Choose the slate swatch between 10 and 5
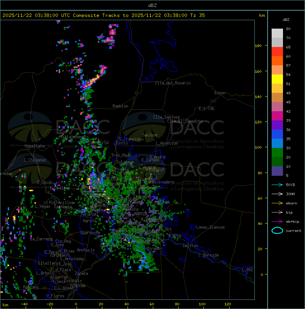This screenshot has height=309, width=305. [277, 171]
